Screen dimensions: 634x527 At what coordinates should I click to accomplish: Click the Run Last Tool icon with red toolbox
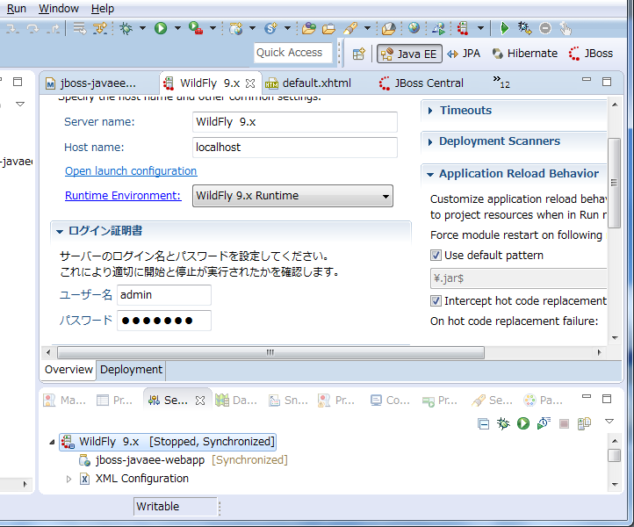pos(196,28)
